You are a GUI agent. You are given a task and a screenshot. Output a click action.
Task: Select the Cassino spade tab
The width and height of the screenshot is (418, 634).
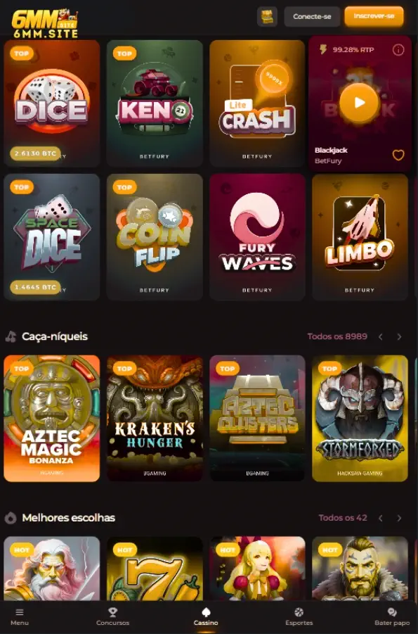click(x=206, y=616)
